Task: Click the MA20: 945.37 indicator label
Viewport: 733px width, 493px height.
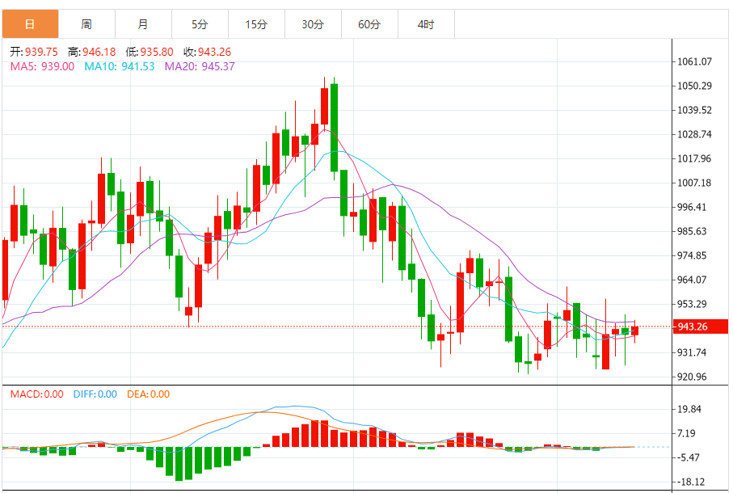Action: (x=200, y=66)
